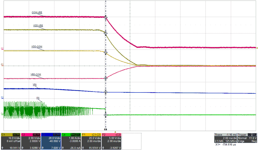This screenshot has height=150, width=258.
Task: Click the cursor marker on IIN trace
Action: (105, 115)
